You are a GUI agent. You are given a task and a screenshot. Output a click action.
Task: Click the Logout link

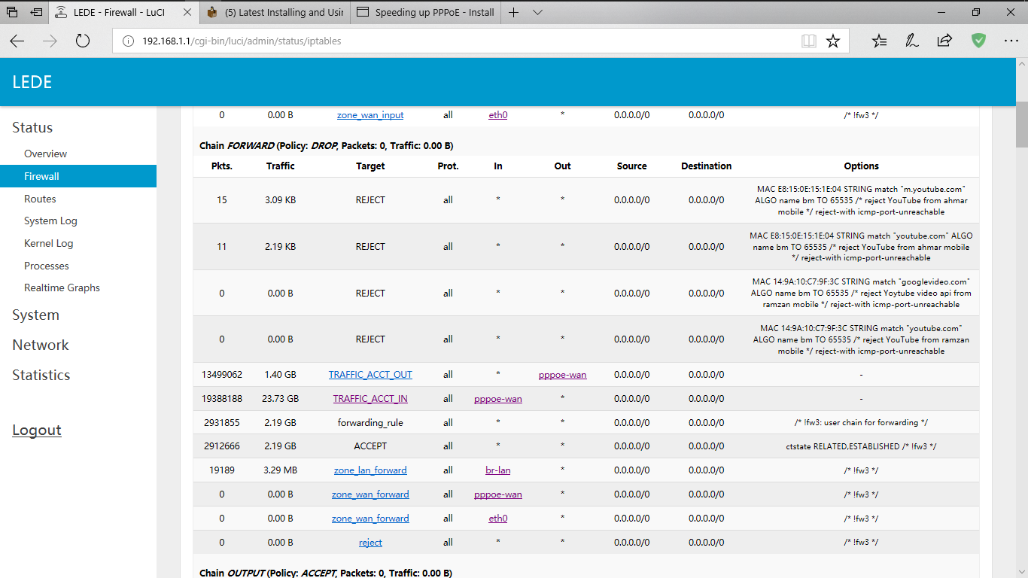[36, 430]
